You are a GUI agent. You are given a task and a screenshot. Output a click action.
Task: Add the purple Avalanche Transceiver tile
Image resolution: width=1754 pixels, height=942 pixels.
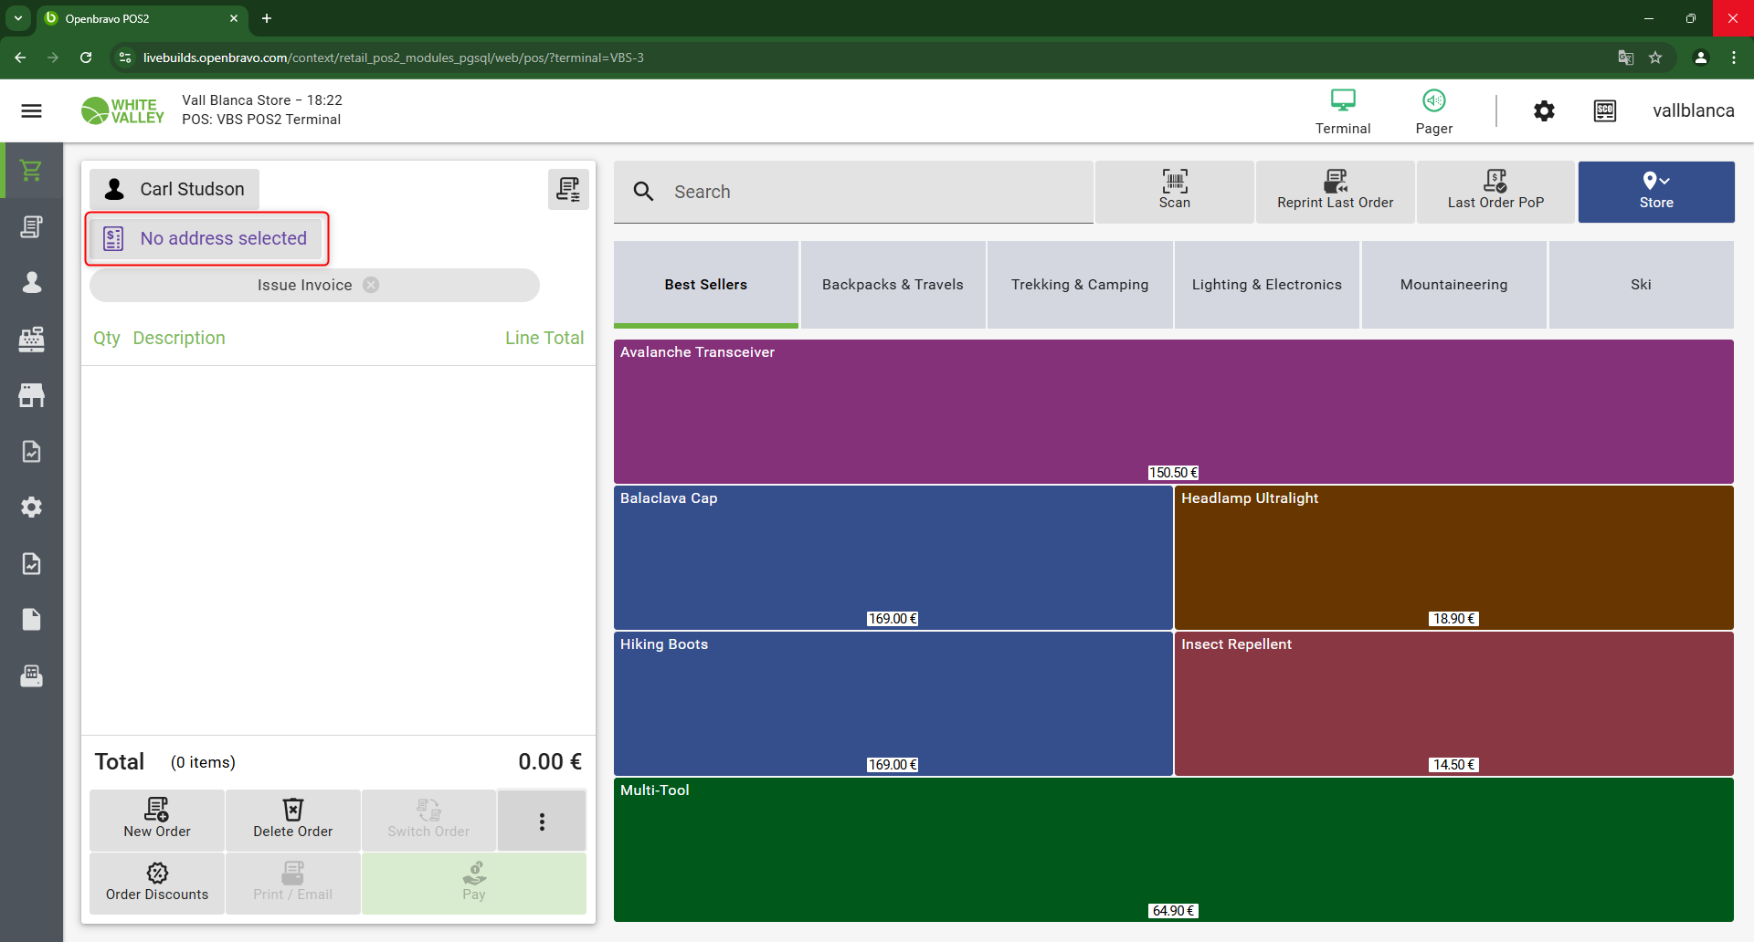point(1173,411)
